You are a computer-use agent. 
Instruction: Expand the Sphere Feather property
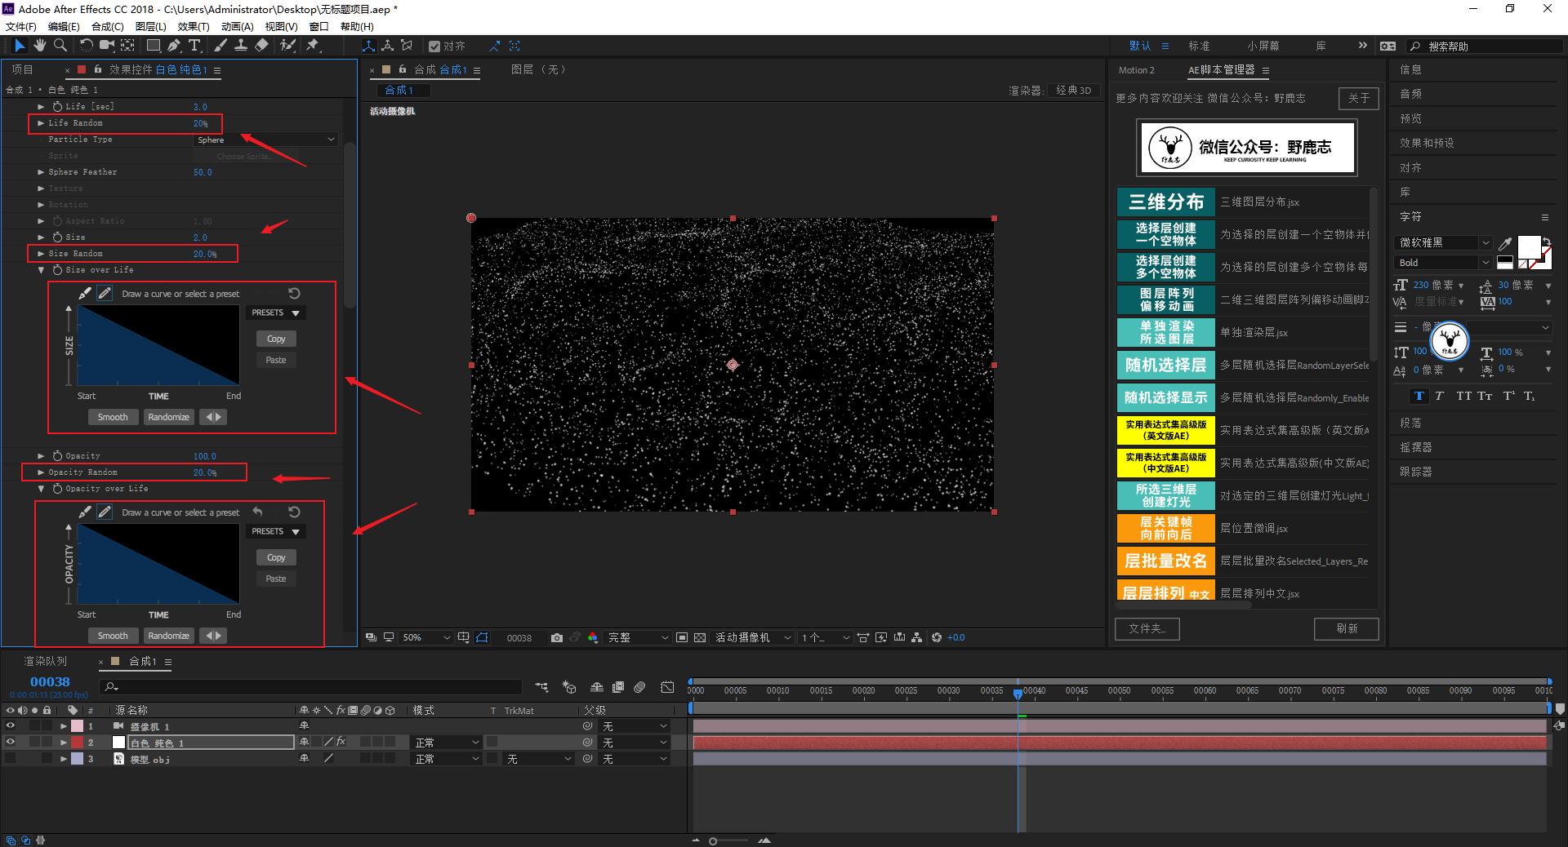point(41,172)
